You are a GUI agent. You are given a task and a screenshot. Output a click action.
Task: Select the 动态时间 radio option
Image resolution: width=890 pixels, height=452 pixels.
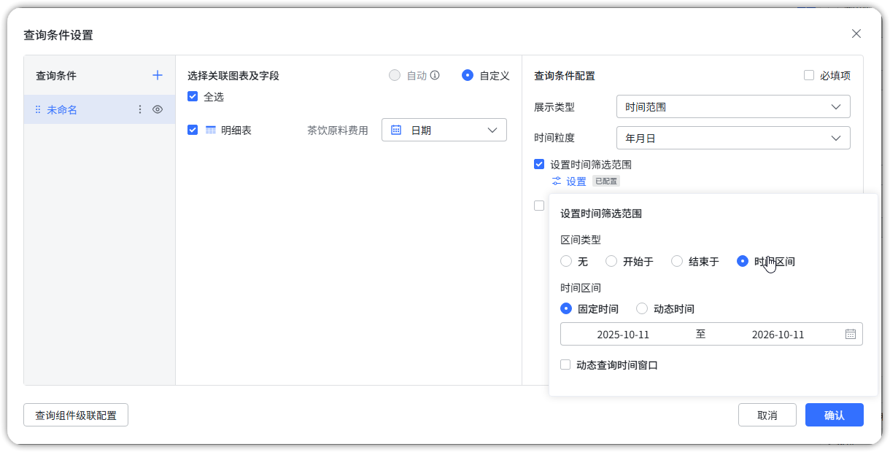(642, 308)
